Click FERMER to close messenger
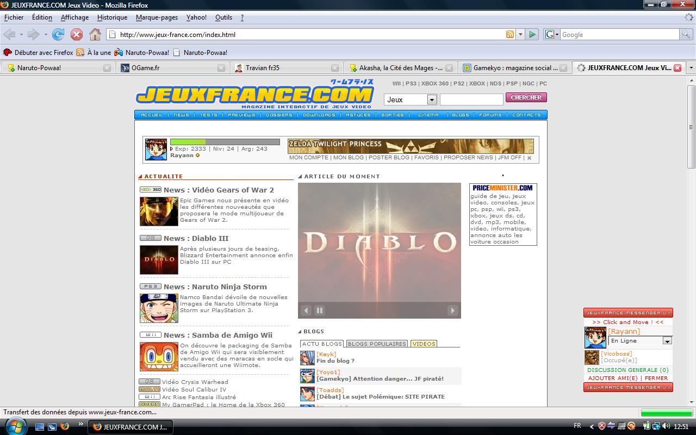 pos(656,378)
